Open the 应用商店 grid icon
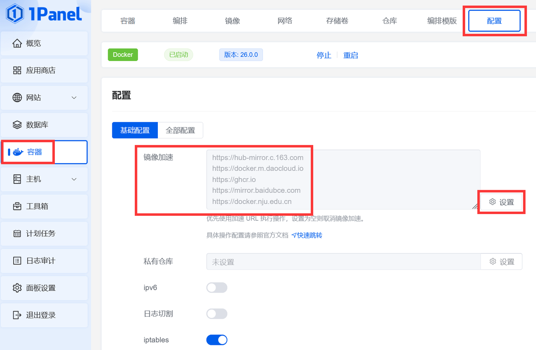 point(17,70)
